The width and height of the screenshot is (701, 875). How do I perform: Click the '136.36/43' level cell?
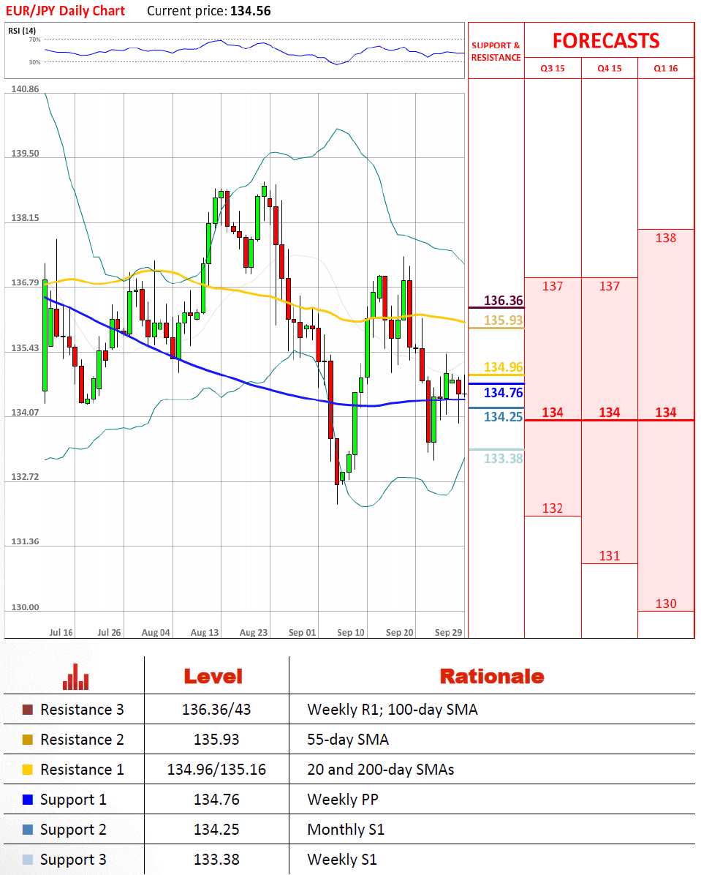[216, 710]
